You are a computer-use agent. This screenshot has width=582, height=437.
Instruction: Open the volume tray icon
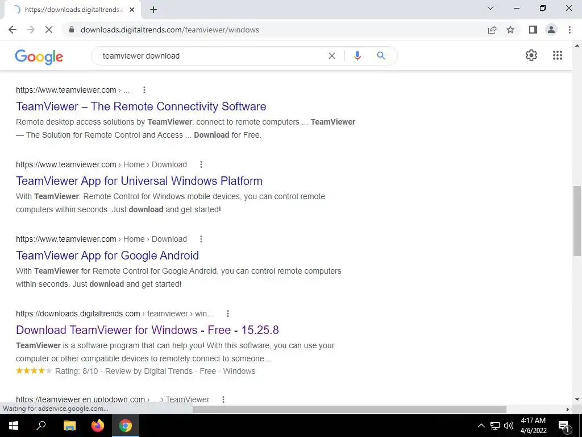[x=509, y=426]
